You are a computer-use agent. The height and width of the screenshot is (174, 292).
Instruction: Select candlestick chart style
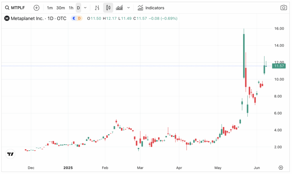click(x=108, y=8)
